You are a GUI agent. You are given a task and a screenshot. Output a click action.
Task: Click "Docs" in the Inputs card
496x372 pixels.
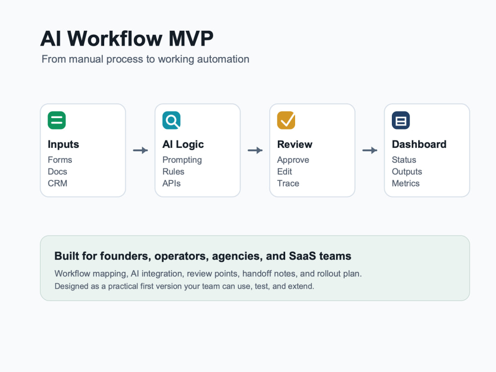[x=57, y=172]
